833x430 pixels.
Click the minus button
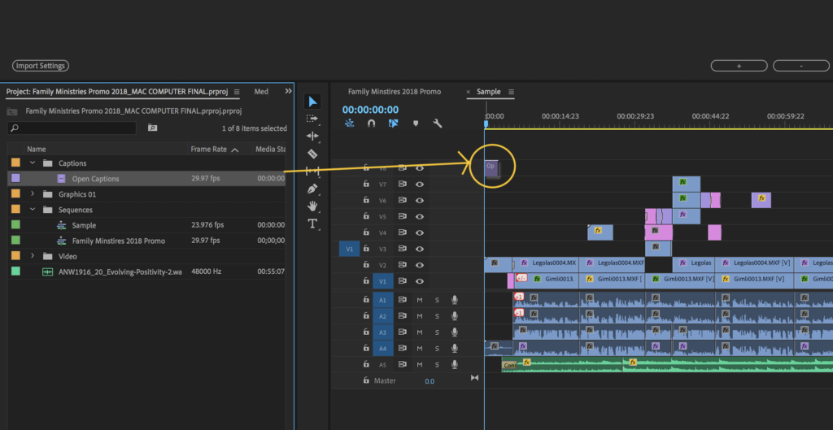801,66
